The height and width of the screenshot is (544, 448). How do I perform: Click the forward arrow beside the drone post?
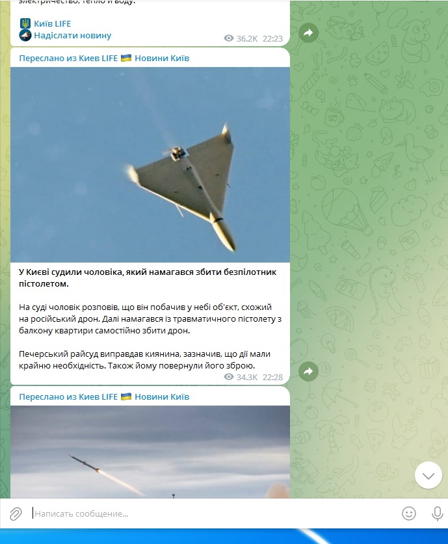click(308, 371)
